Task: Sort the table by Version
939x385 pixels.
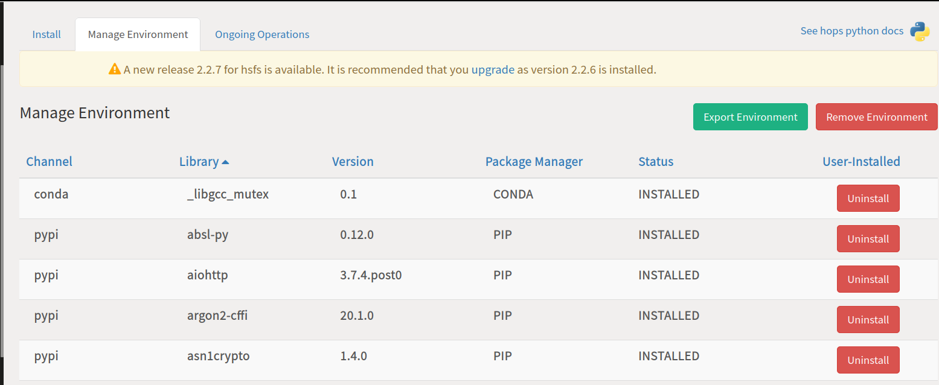Action: 353,161
